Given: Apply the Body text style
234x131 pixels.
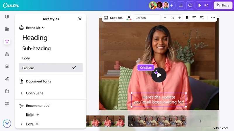Looking at the screenshot, I should [26, 58].
